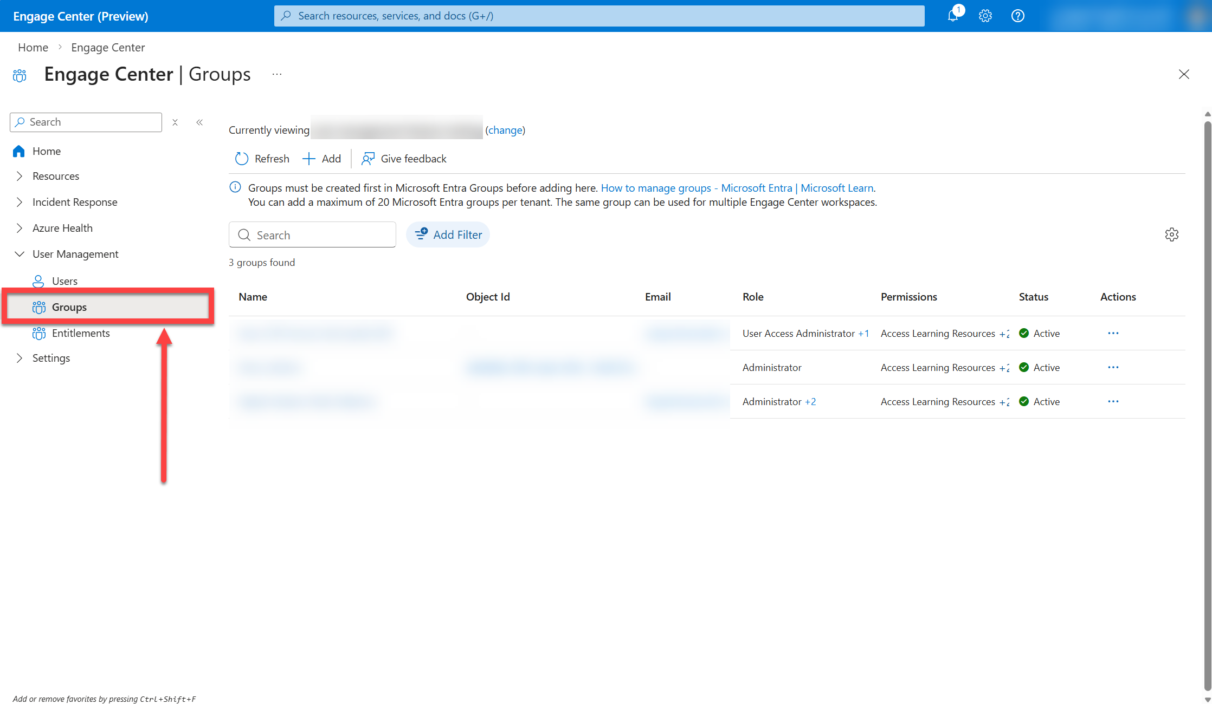The width and height of the screenshot is (1212, 704).
Task: Click the Give feedback icon
Action: click(368, 159)
